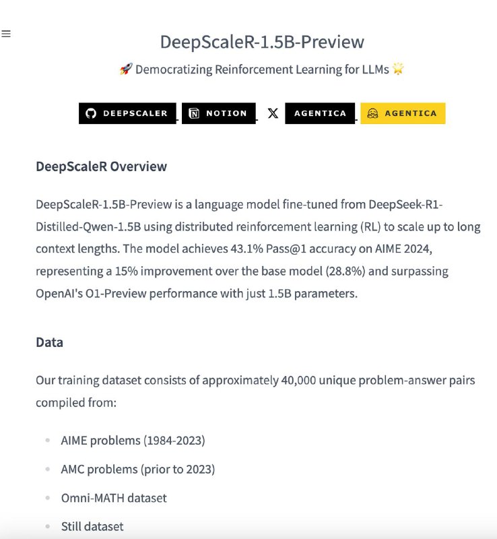The image size is (497, 539).
Task: Click the Data section heading
Action: [49, 342]
